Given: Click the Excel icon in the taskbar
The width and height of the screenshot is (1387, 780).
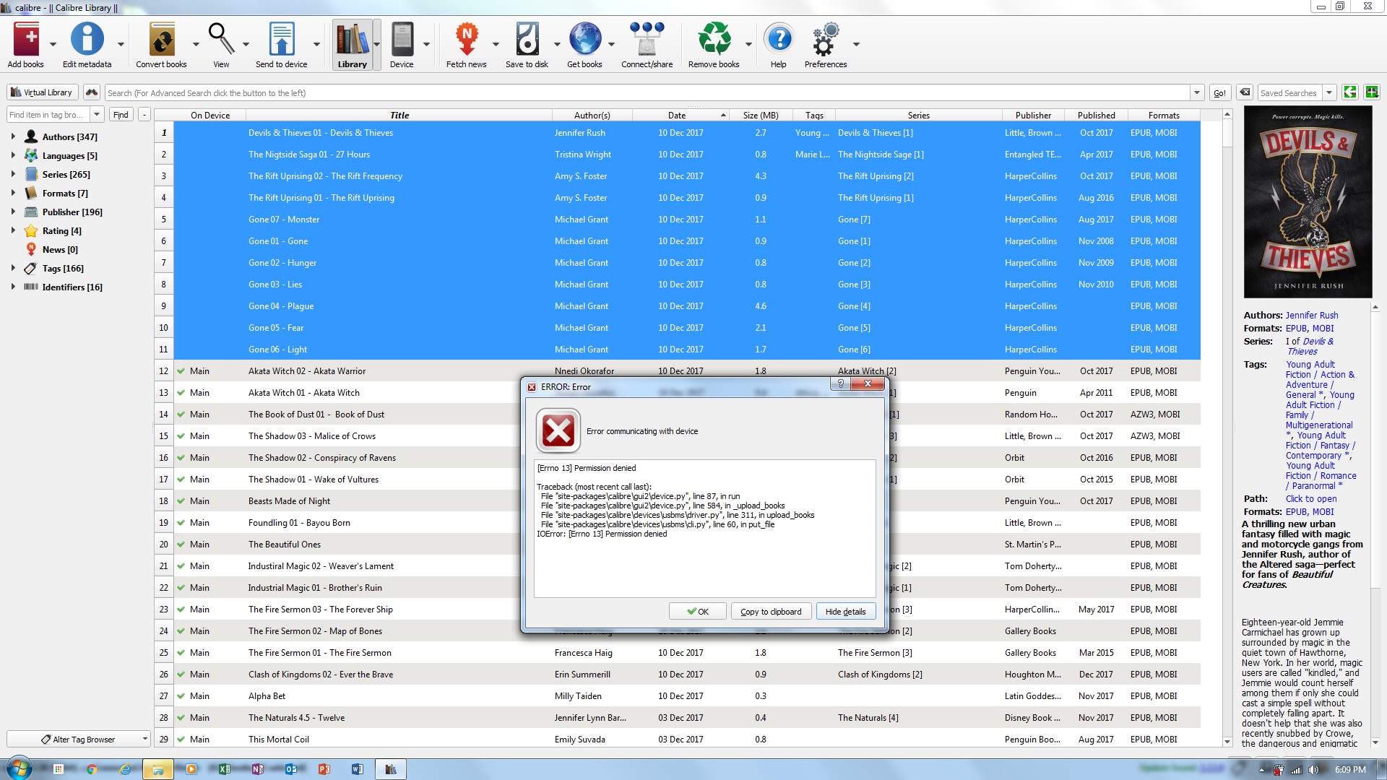Looking at the screenshot, I should 224,769.
